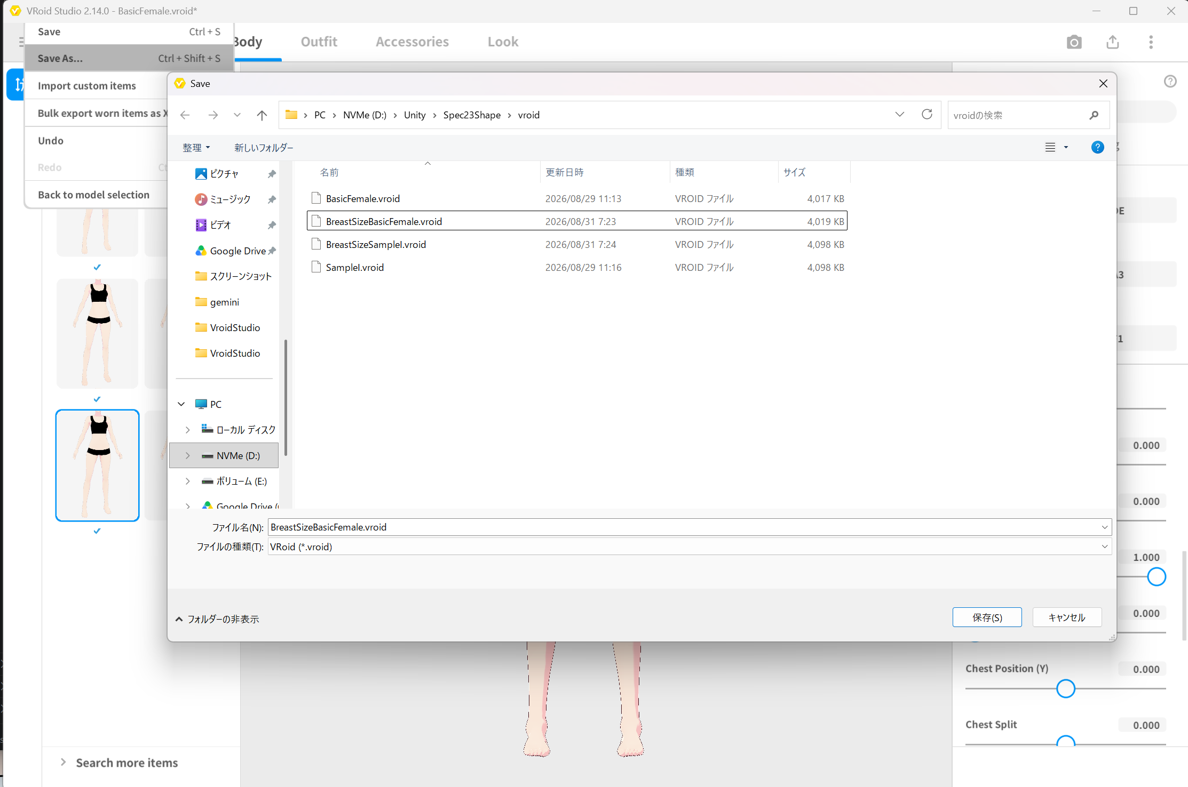The height and width of the screenshot is (787, 1188).
Task: Expand Search more items section
Action: point(120,762)
